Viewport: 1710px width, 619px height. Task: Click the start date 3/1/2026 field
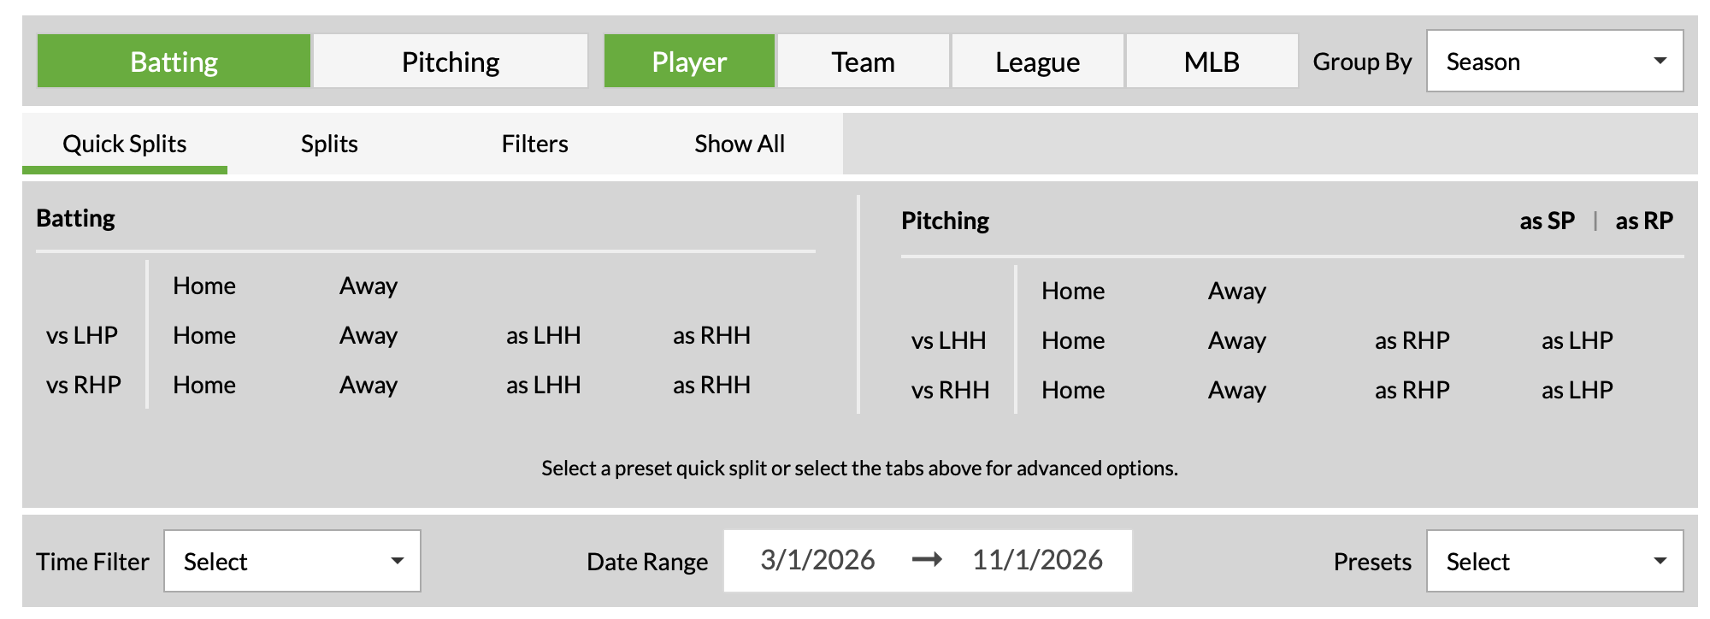[x=817, y=560]
